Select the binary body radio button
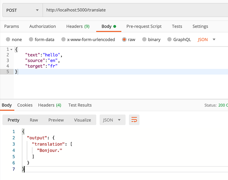228x180 pixels. (144, 39)
